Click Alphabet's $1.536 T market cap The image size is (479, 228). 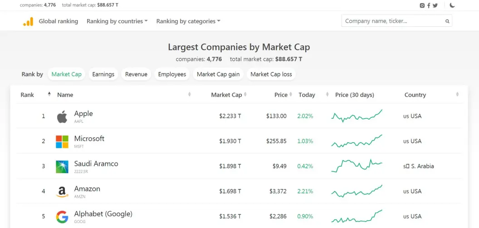coord(230,216)
